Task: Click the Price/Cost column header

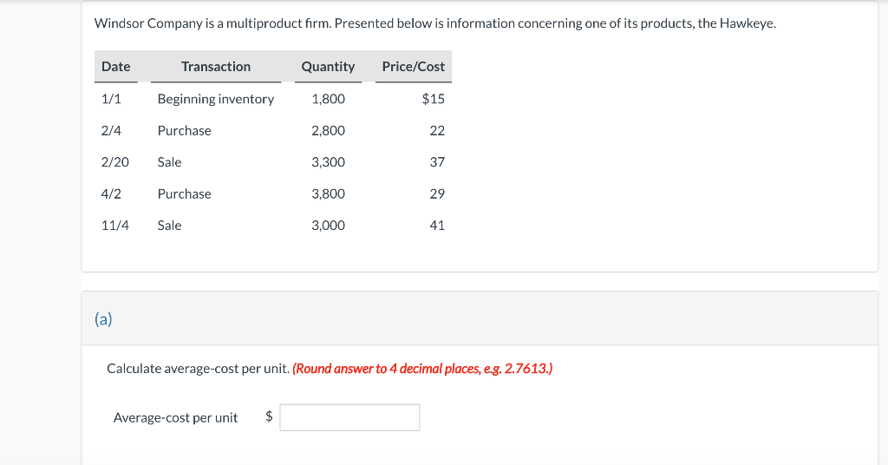Action: pyautogui.click(x=413, y=67)
